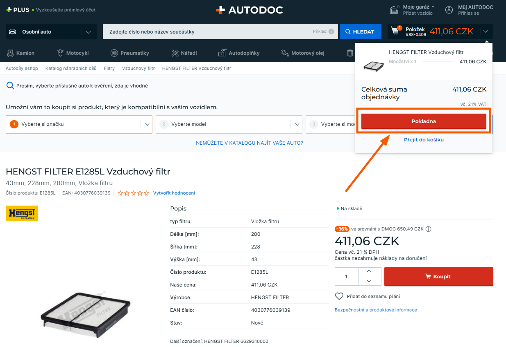506x347 pixels.
Task: Open the Motorový olej category menu
Action: pos(308,53)
